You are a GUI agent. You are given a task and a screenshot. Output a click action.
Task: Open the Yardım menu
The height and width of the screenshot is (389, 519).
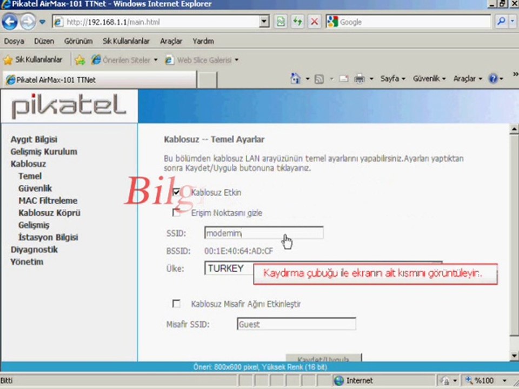click(203, 42)
